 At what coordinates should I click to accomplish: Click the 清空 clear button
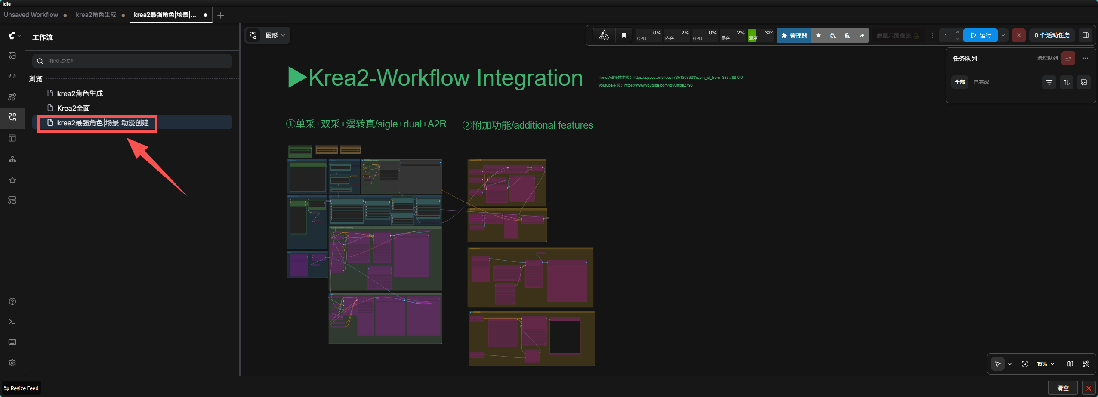pyautogui.click(x=1063, y=388)
